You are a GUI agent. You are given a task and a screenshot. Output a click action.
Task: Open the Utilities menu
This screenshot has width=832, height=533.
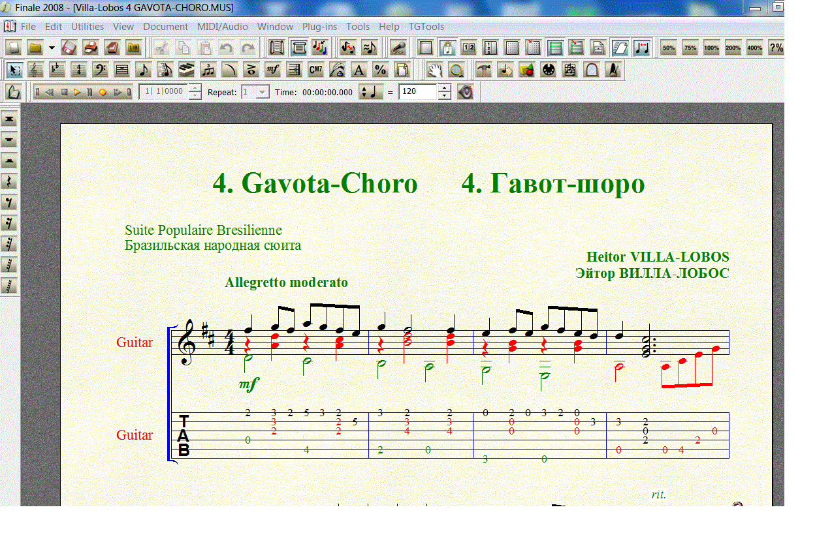tap(88, 27)
